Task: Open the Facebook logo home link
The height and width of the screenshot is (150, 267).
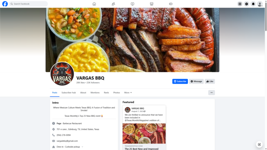Action: pos(5,4)
